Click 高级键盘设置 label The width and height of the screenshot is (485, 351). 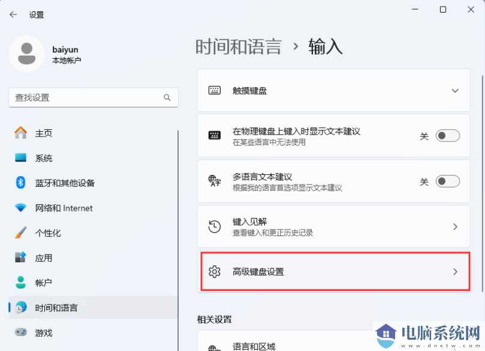(x=258, y=272)
